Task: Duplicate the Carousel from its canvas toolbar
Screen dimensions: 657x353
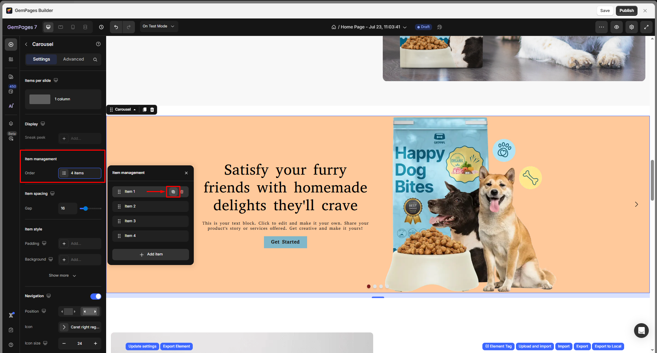Action: [144, 110]
